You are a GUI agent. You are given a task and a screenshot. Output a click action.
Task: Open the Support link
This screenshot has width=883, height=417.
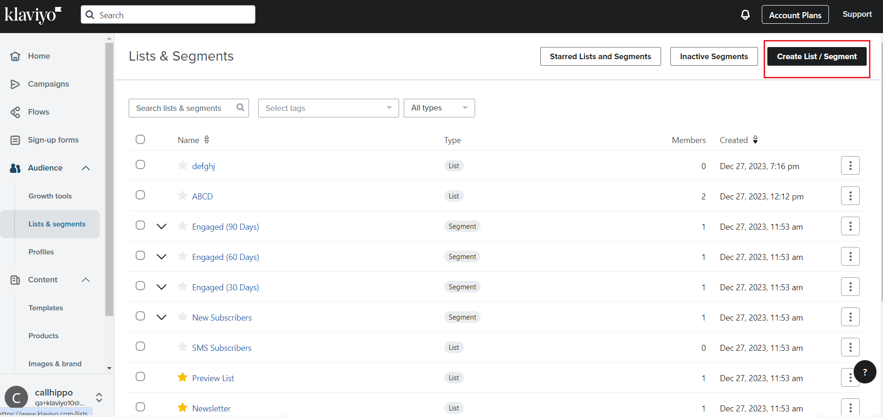coord(857,14)
